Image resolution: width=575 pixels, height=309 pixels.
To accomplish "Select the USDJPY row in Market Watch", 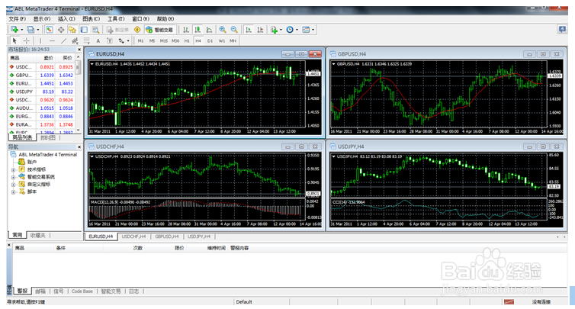I will coord(41,92).
